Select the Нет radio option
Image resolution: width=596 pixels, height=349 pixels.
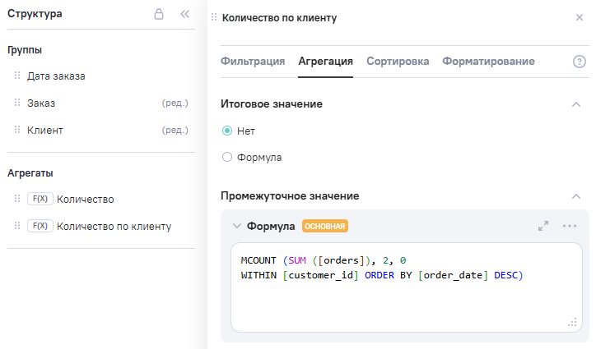coord(227,130)
